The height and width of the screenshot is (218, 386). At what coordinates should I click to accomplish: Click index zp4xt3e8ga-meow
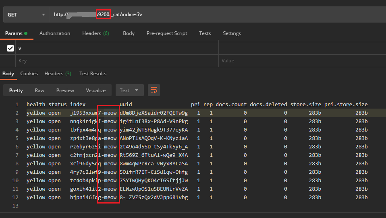(93, 138)
